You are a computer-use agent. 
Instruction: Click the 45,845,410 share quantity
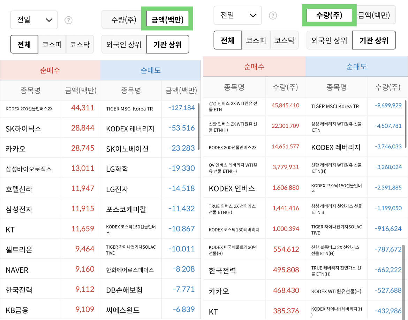click(x=286, y=106)
